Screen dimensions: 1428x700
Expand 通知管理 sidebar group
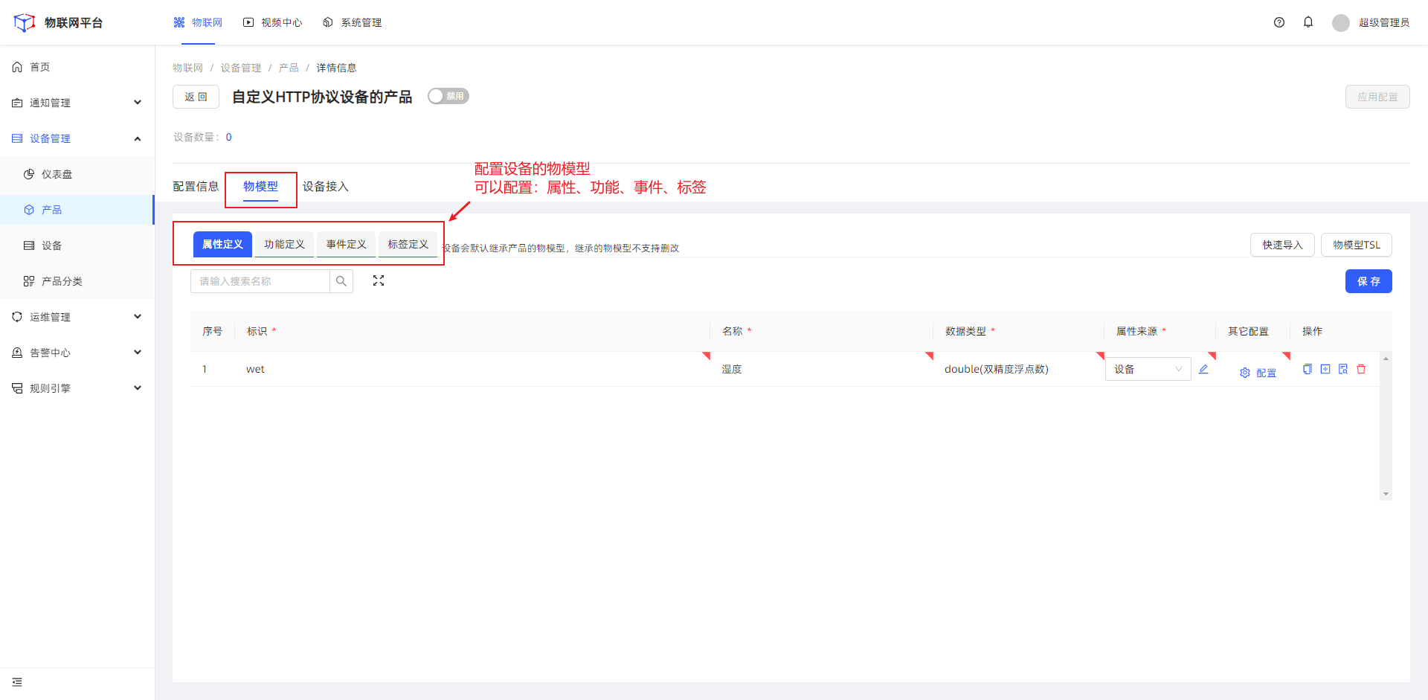point(77,103)
